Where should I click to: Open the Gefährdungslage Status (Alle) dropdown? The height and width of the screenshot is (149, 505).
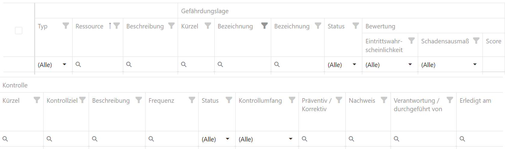354,65
